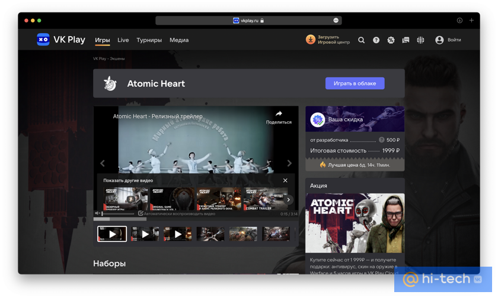
Task: Switch to the Live tab
Action: [123, 40]
